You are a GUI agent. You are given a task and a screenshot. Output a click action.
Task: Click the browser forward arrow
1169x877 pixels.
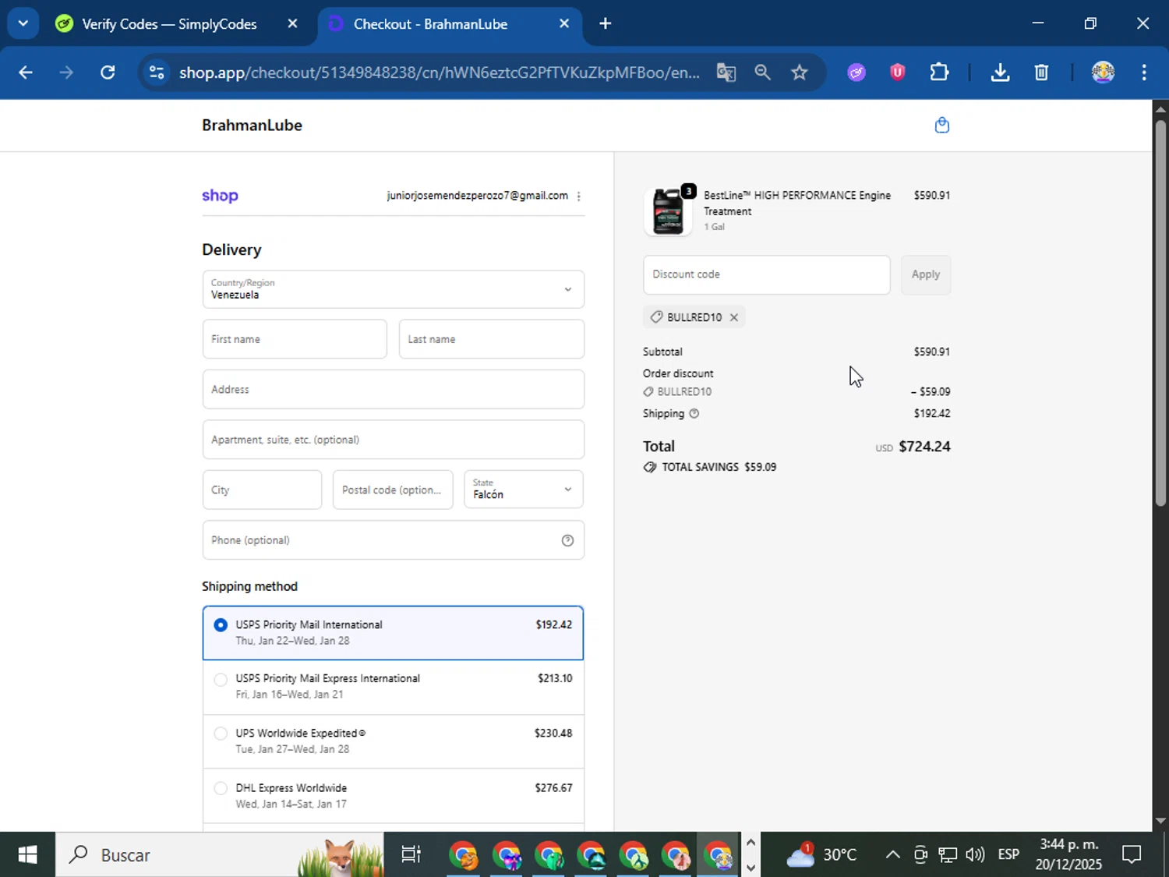tap(66, 72)
